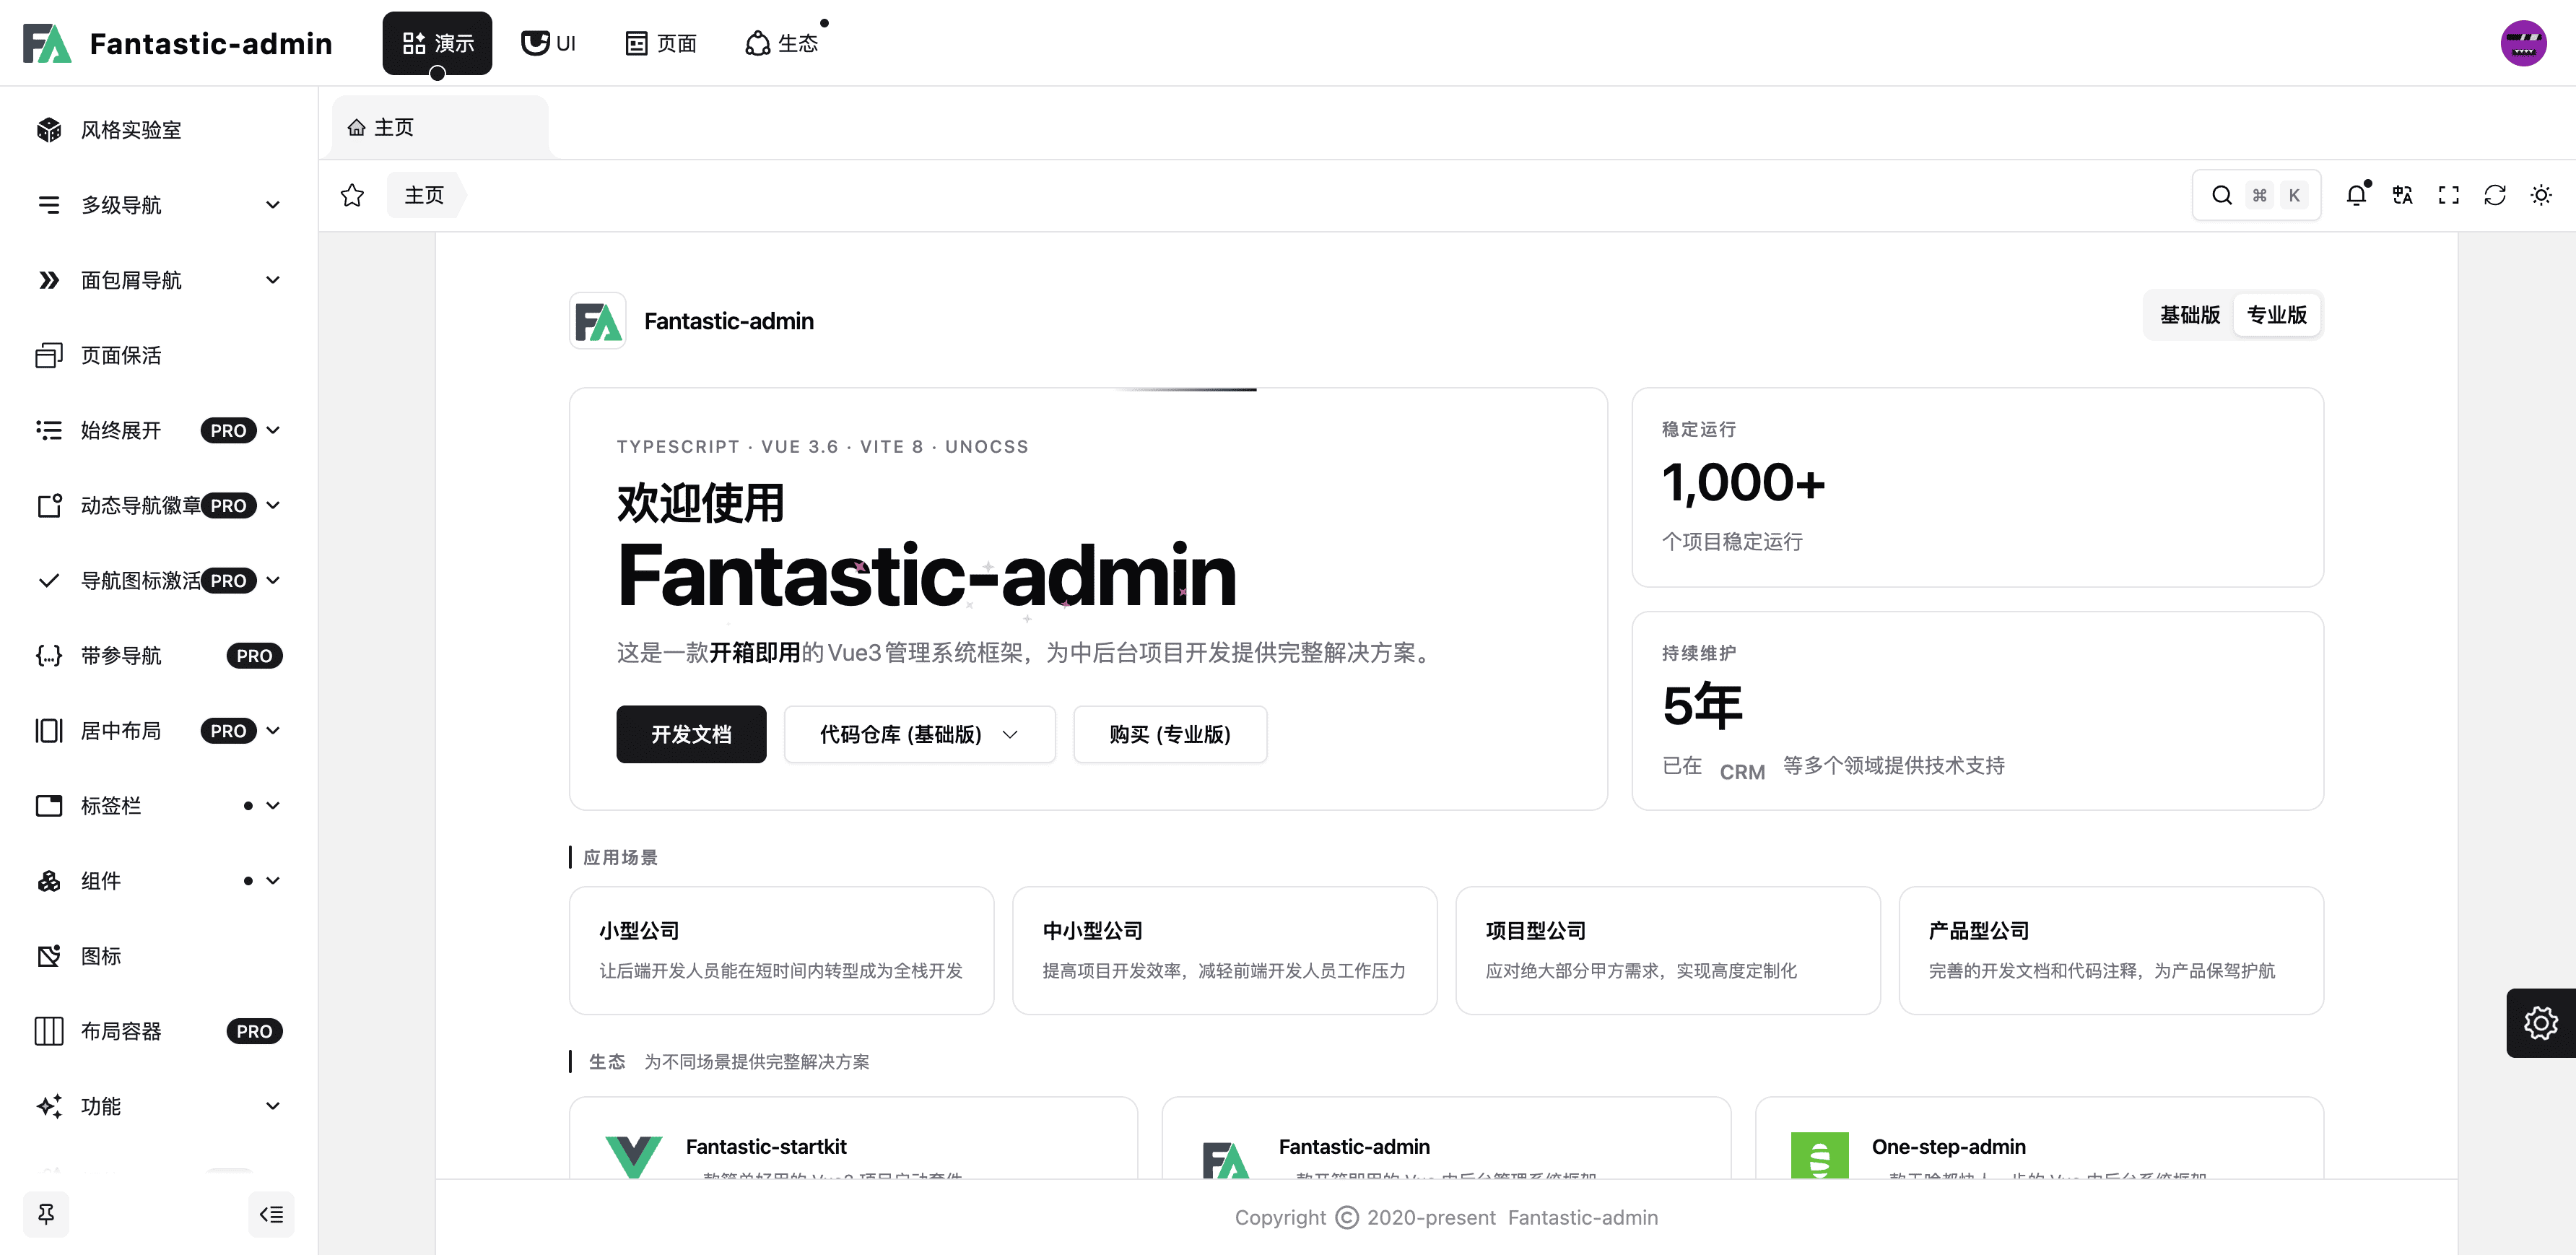The width and height of the screenshot is (2576, 1255).
Task: Favorite this page with star icon
Action: click(352, 195)
